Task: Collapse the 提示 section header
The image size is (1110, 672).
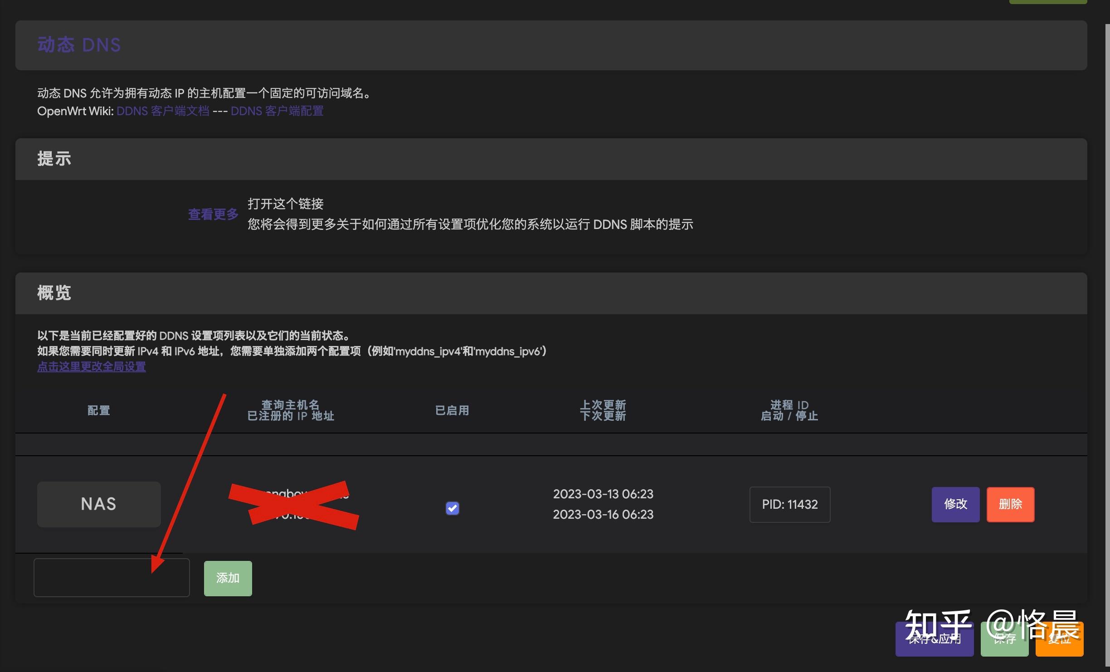Action: click(54, 159)
